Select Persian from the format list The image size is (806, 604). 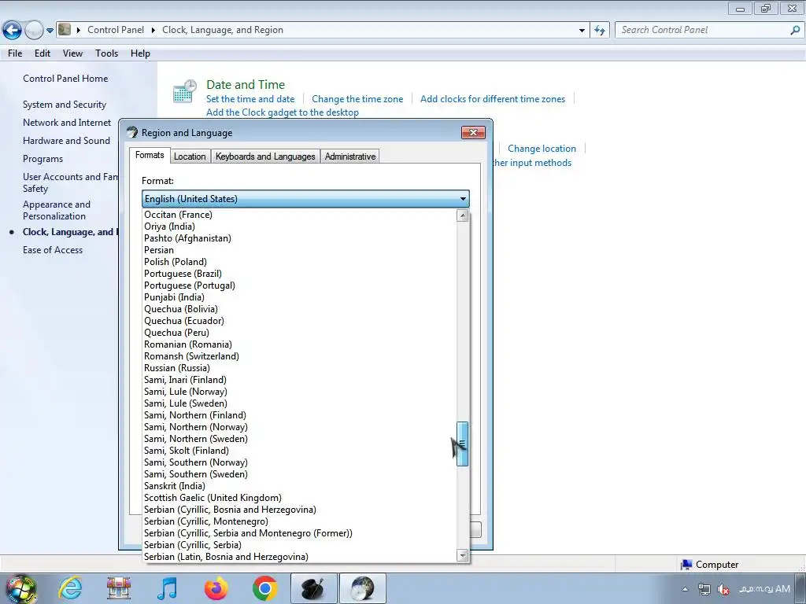point(300,250)
